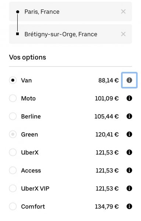
Task: Show details icon next to Moto price
Action: [129, 98]
